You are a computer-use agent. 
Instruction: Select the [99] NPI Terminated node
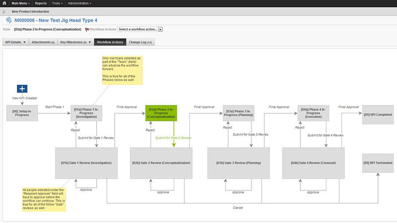click(378, 163)
